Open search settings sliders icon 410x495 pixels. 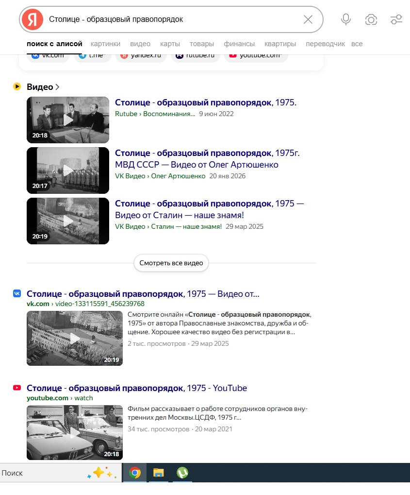click(396, 19)
